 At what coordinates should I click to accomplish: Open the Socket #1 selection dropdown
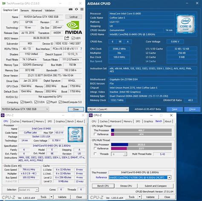click(x=29, y=190)
